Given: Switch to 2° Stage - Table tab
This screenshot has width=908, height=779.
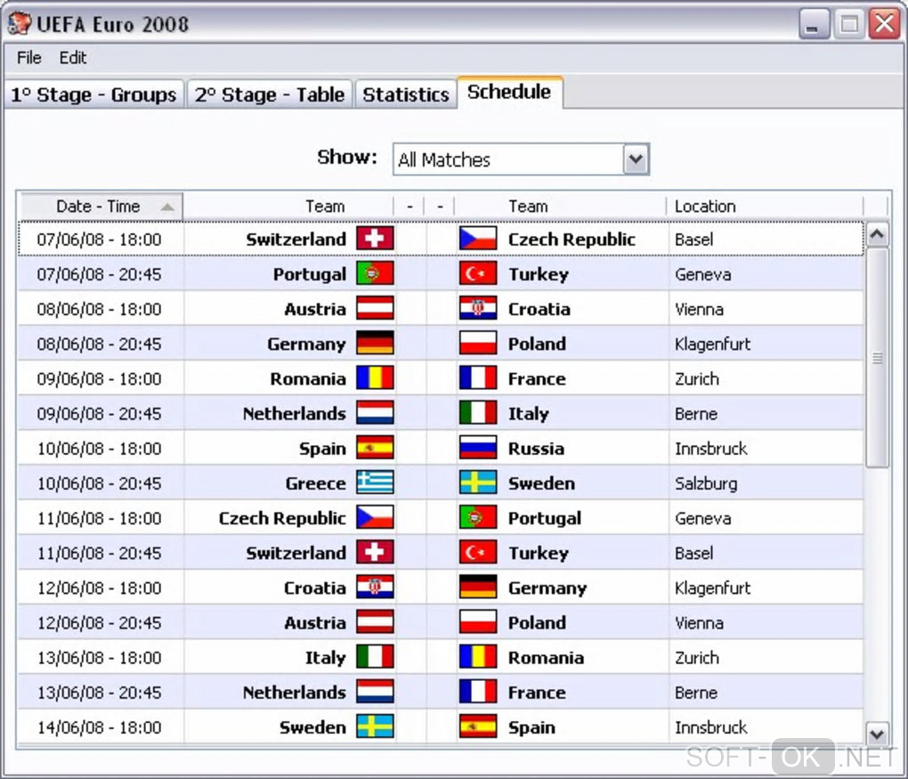Looking at the screenshot, I should point(270,94).
